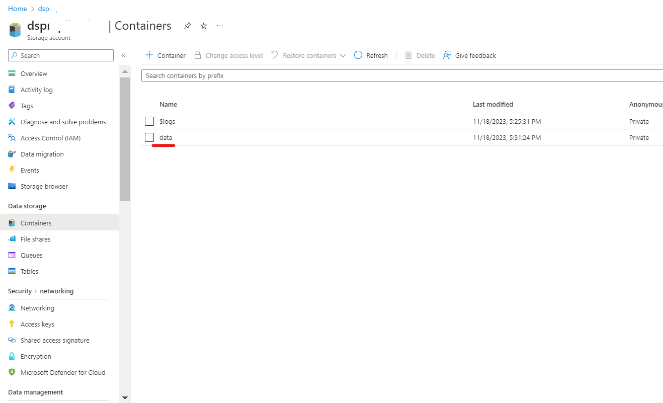Click the Give feedback person icon
The height and width of the screenshot is (403, 663).
pos(447,55)
